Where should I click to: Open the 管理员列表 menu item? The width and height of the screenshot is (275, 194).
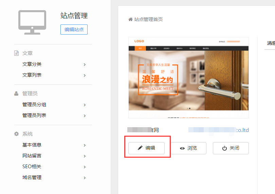click(x=34, y=115)
